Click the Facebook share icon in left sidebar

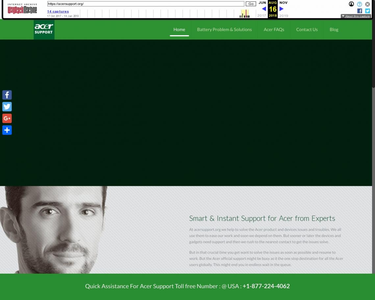pos(7,95)
